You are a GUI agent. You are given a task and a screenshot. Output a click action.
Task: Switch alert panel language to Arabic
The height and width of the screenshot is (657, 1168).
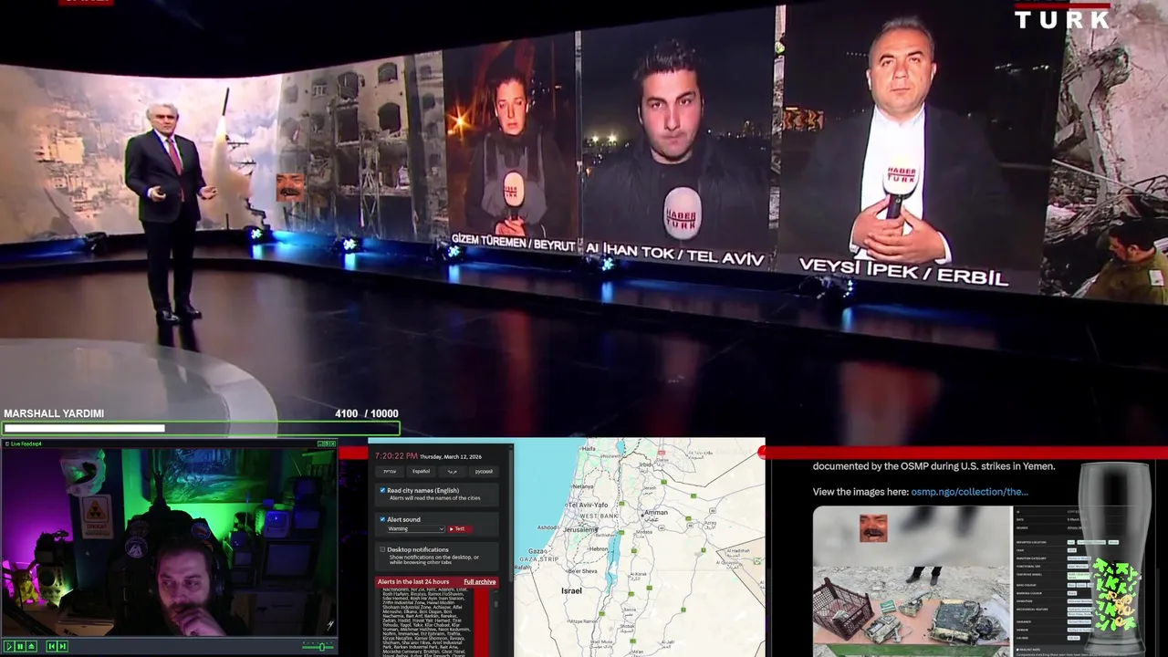452,472
